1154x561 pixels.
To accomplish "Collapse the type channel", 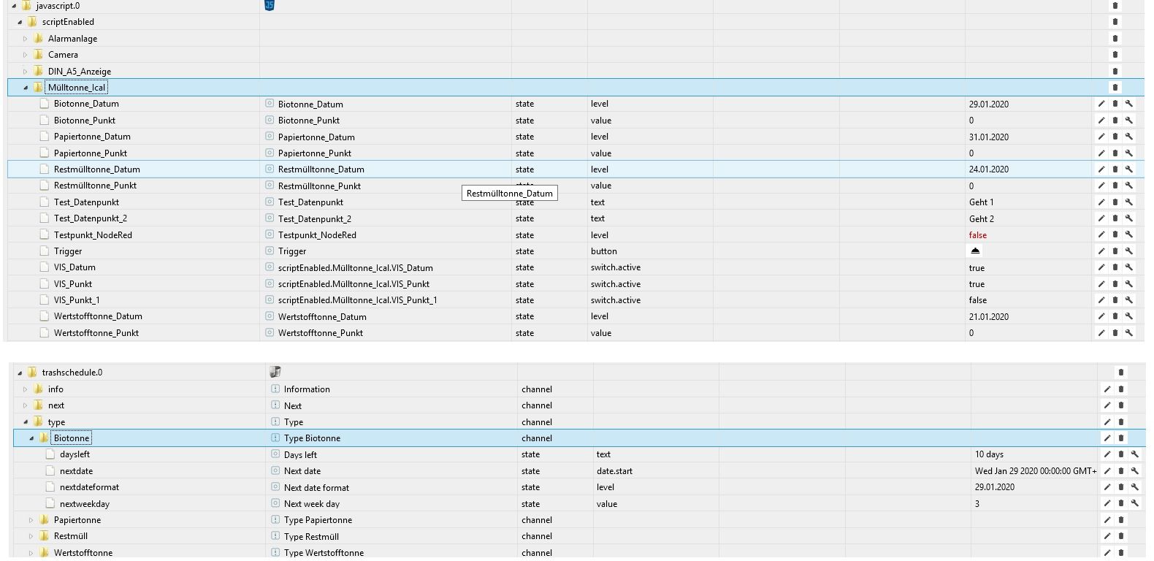I will (x=26, y=422).
